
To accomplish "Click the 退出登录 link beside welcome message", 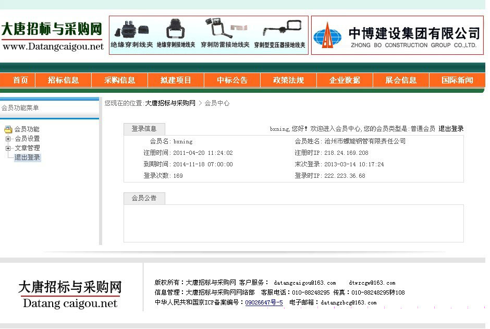I will pyautogui.click(x=450, y=129).
